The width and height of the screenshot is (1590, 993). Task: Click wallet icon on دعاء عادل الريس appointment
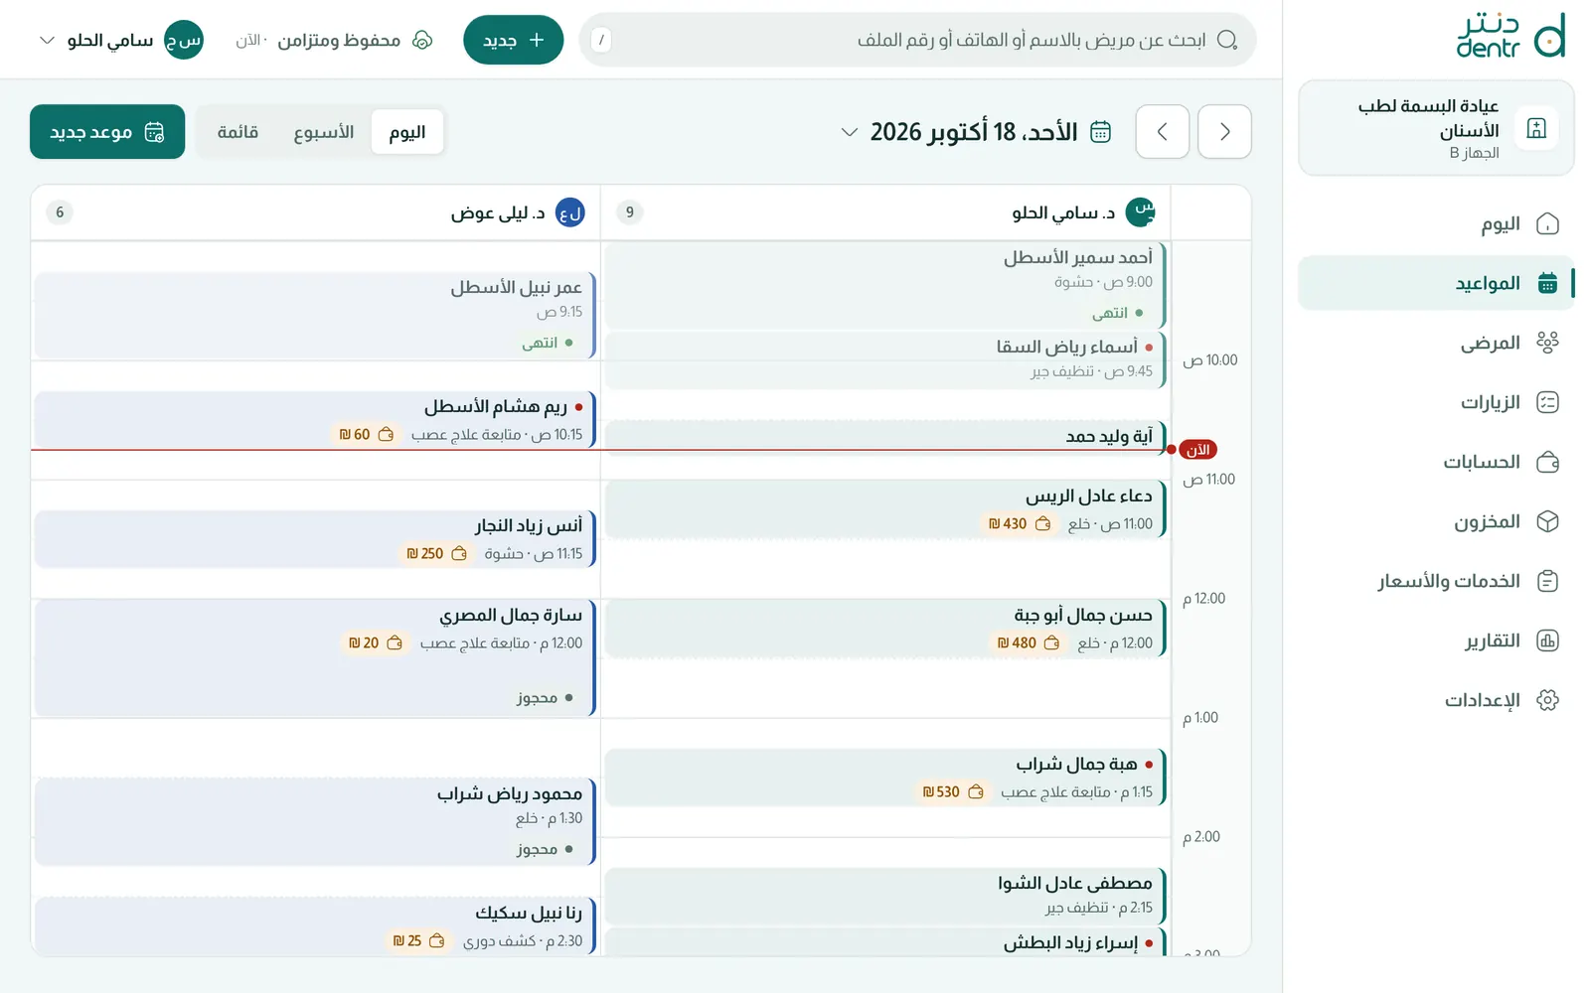(1042, 523)
